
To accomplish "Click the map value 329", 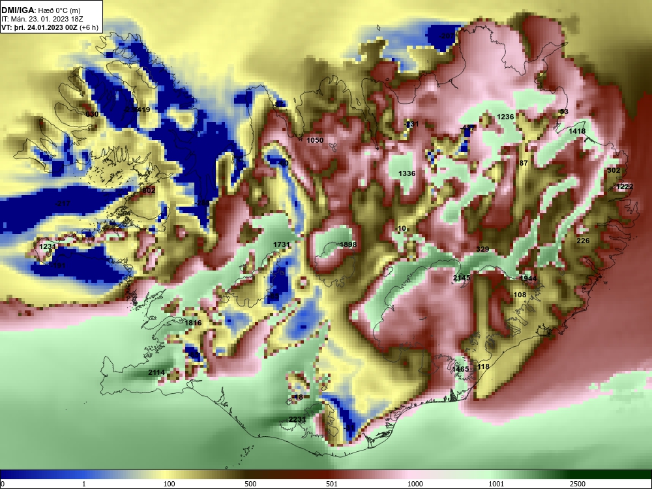I will pyautogui.click(x=482, y=249).
